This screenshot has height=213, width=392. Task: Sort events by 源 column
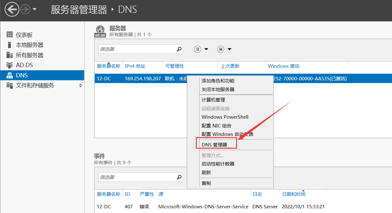pos(161,194)
